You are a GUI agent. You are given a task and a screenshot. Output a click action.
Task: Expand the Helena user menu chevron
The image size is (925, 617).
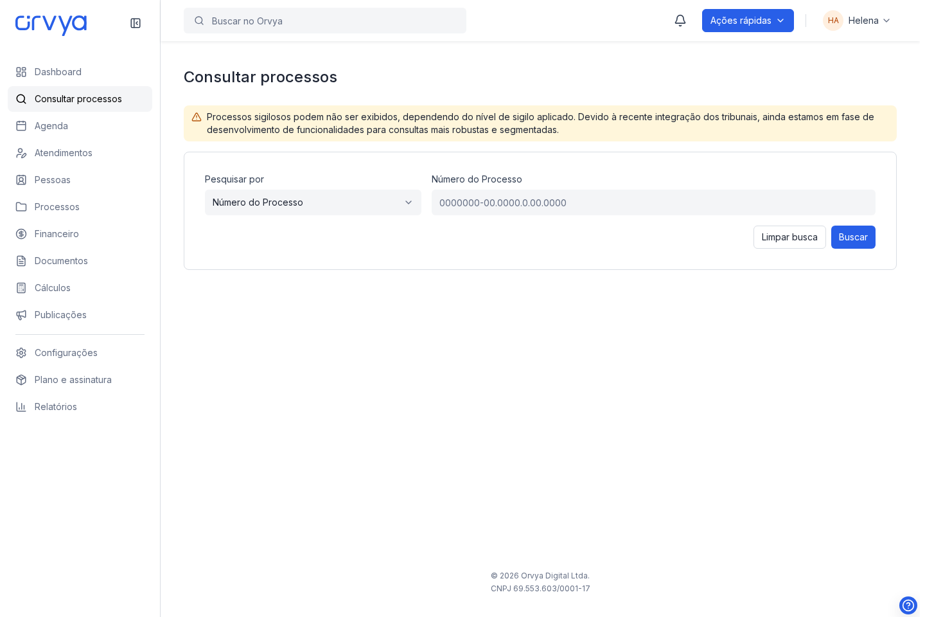[886, 21]
